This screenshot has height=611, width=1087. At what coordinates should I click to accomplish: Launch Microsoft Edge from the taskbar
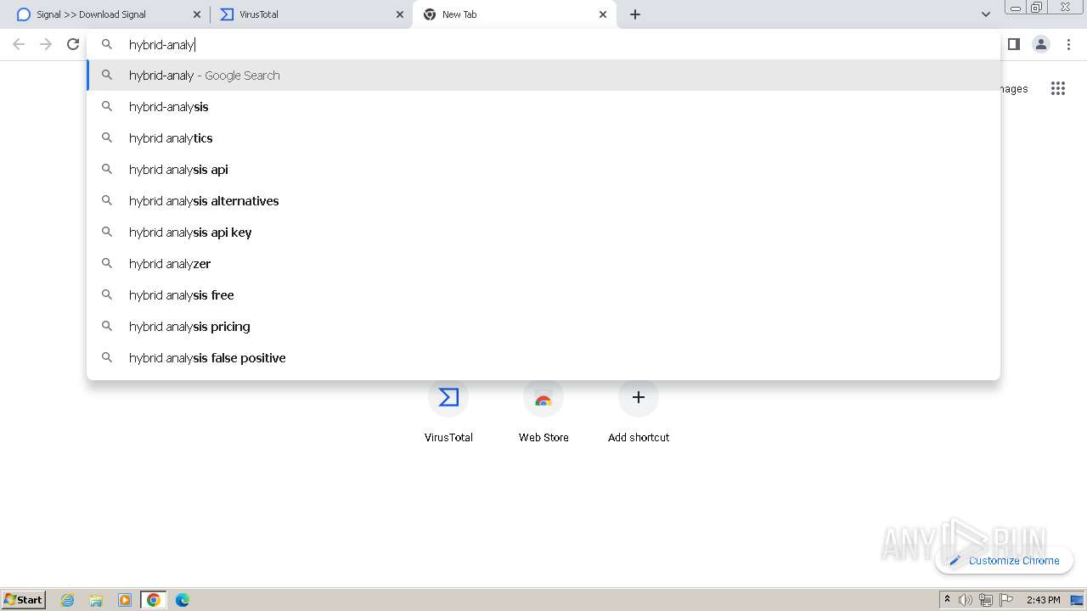pos(183,600)
